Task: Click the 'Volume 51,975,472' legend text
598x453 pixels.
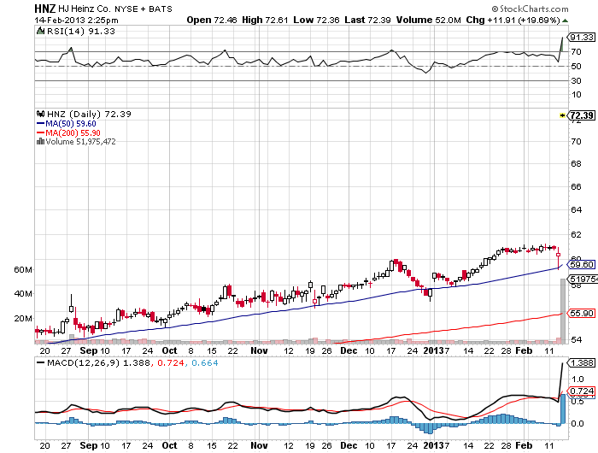Action: pos(80,142)
